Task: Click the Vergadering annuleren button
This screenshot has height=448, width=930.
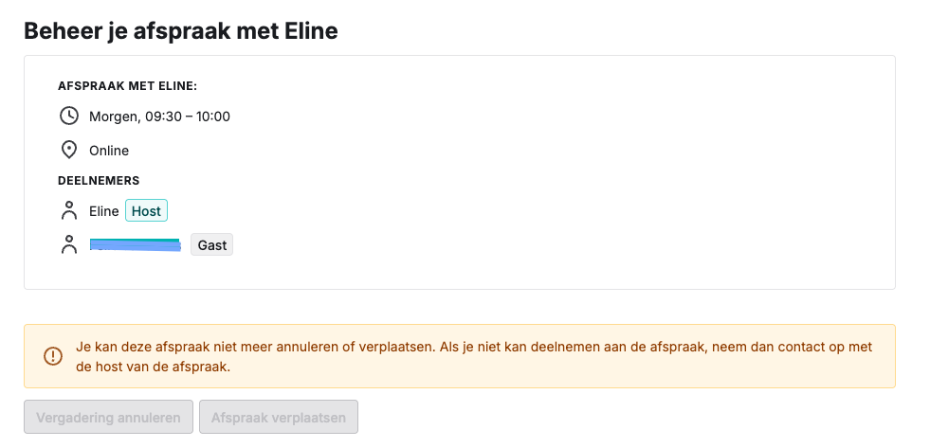Action: 108,417
